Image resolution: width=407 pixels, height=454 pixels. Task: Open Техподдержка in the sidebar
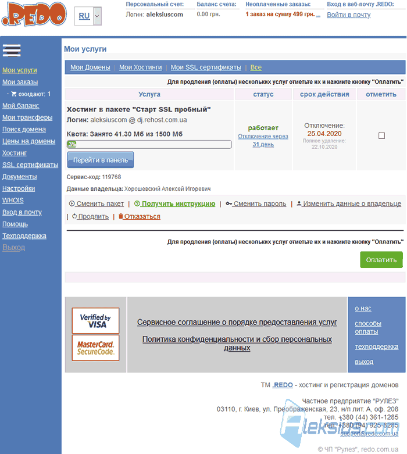[24, 236]
